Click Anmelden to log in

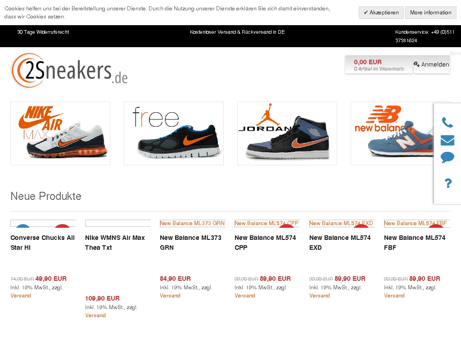click(x=435, y=64)
